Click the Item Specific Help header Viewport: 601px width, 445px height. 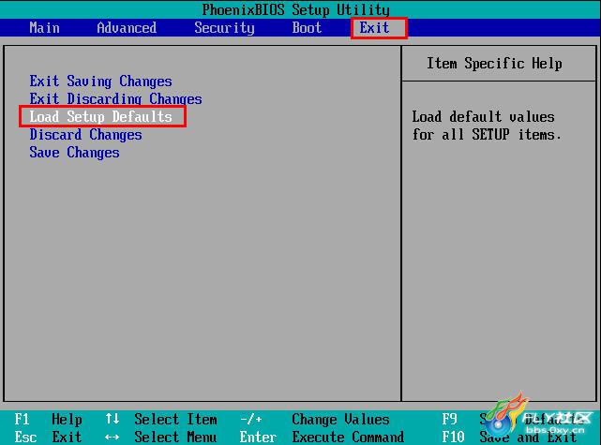click(x=494, y=63)
